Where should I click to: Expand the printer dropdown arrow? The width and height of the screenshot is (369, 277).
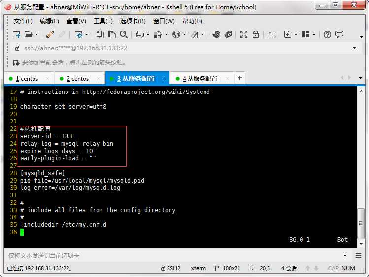pos(148,35)
